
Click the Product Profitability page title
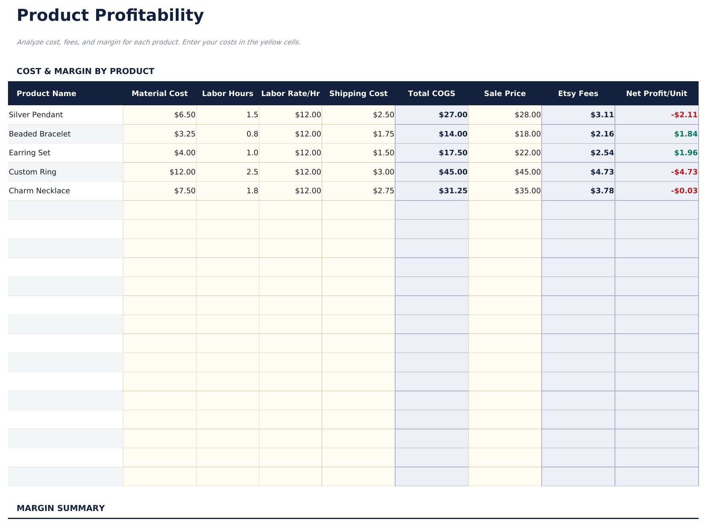point(110,15)
